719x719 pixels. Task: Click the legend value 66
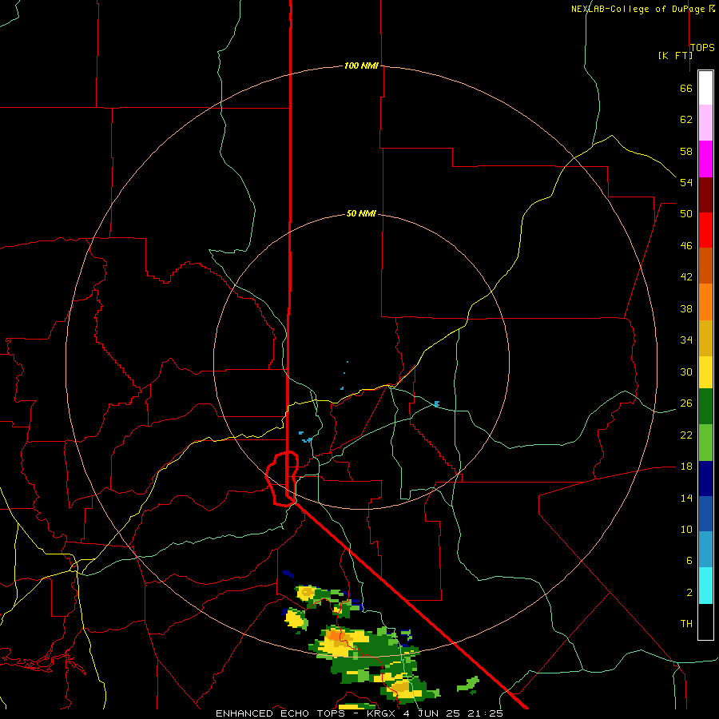[686, 88]
